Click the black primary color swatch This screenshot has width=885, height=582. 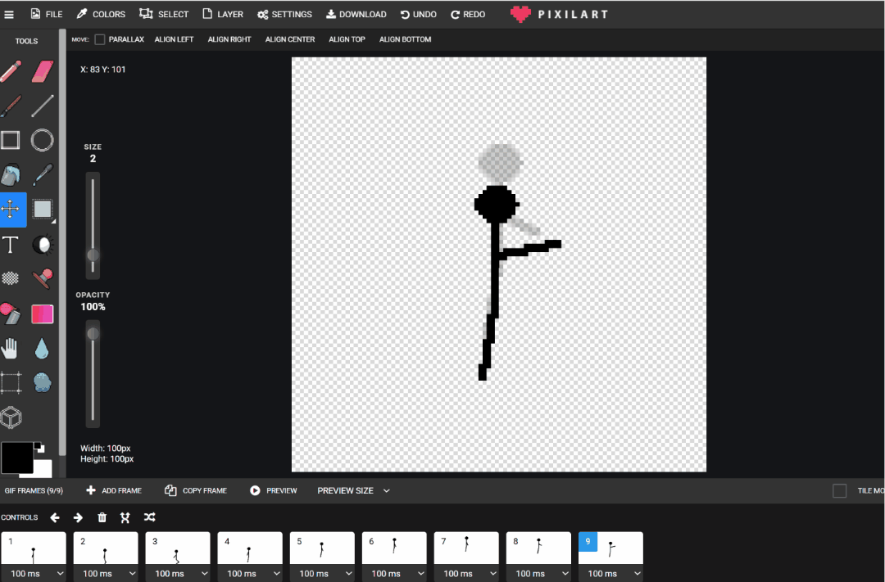tap(17, 458)
